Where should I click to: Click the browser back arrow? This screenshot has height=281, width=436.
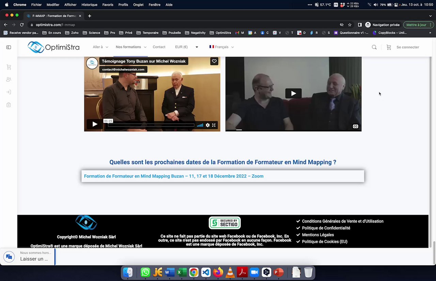(5, 25)
